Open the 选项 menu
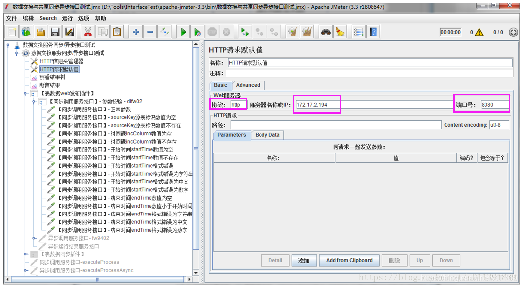This screenshot has height=287, width=522. (x=83, y=18)
